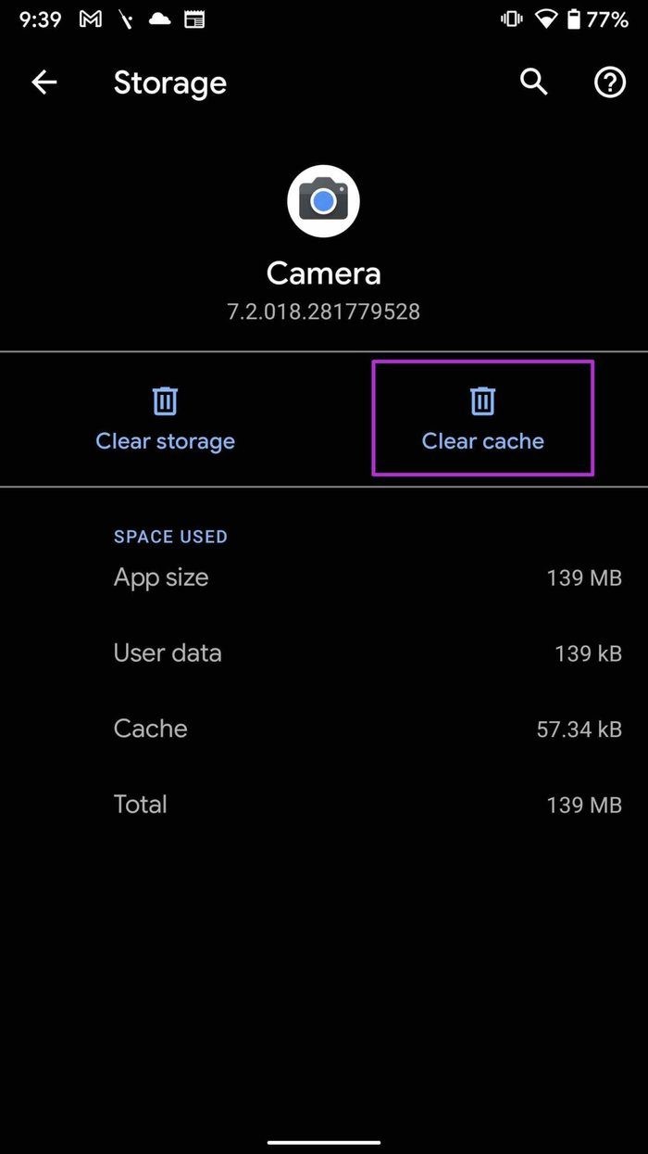Tap the Gmail notification icon
Image resolution: width=648 pixels, height=1154 pixels.
pos(90,19)
